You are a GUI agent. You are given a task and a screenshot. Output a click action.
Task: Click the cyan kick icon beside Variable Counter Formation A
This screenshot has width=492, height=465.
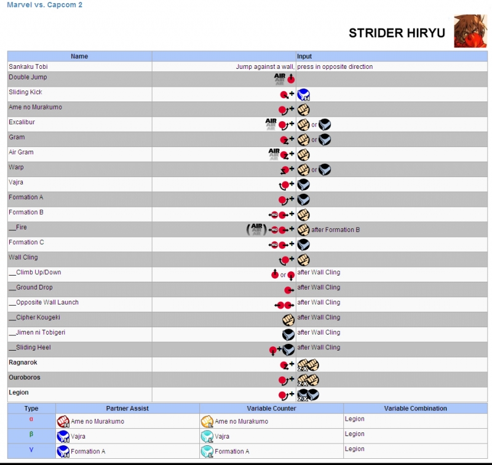207,451
